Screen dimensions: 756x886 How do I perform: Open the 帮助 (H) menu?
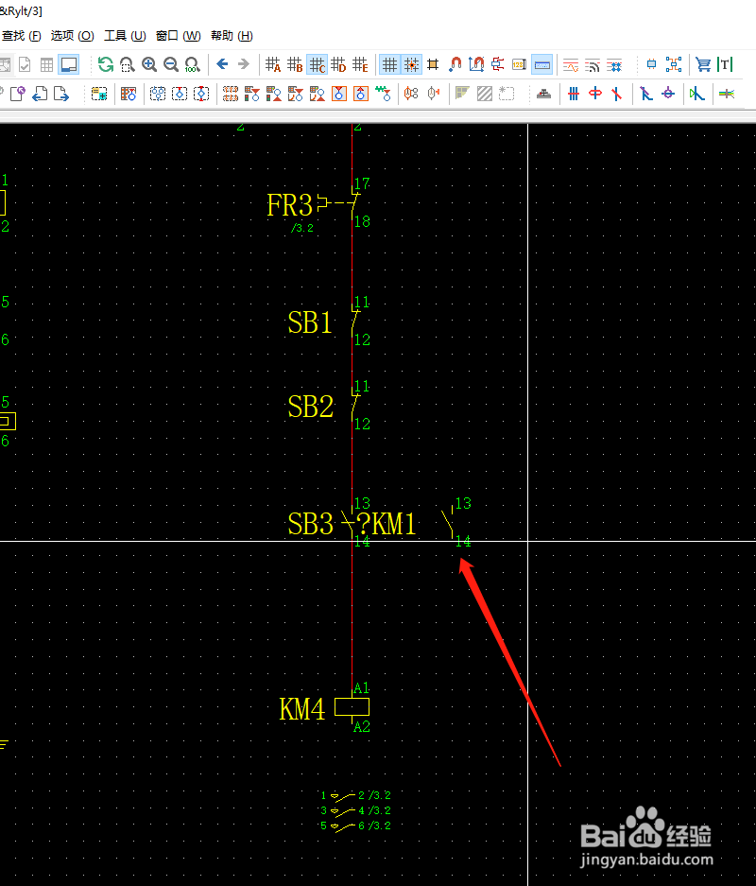point(232,36)
